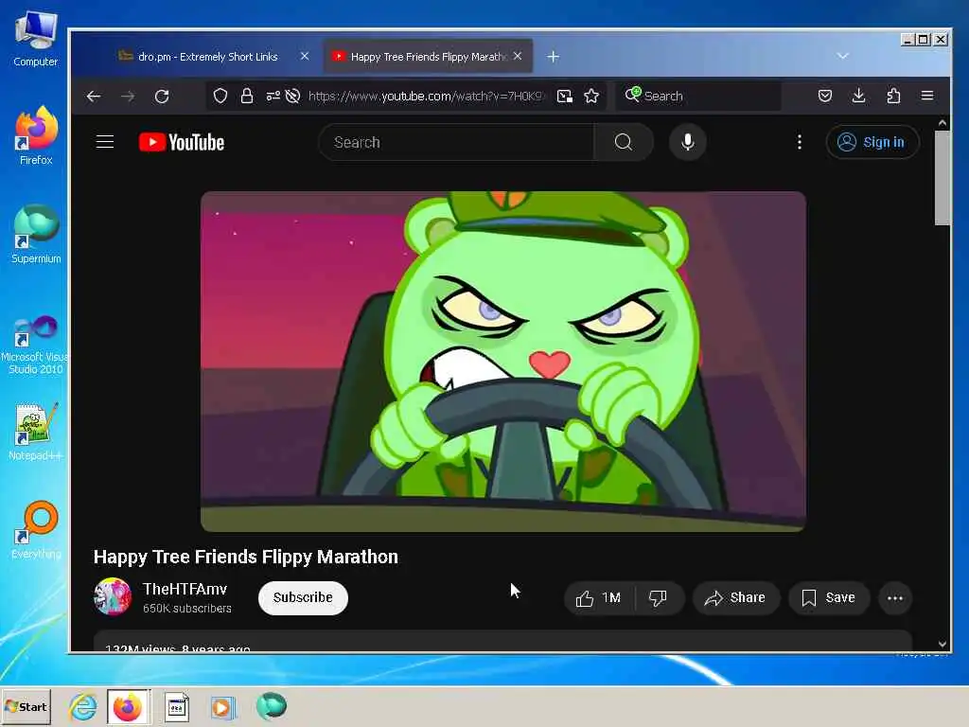Screen dimensions: 969x727
Task: Focus the YouTube search input field
Action: tap(457, 142)
